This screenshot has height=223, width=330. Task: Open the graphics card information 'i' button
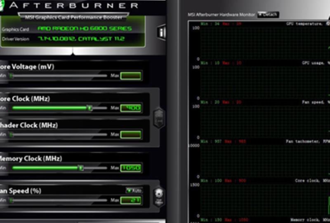pyautogui.click(x=162, y=32)
